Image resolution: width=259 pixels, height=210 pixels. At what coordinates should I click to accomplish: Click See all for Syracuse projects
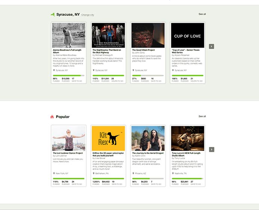[202, 14]
